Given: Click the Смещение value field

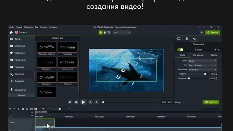Looking at the screenshot, I should (213, 78).
